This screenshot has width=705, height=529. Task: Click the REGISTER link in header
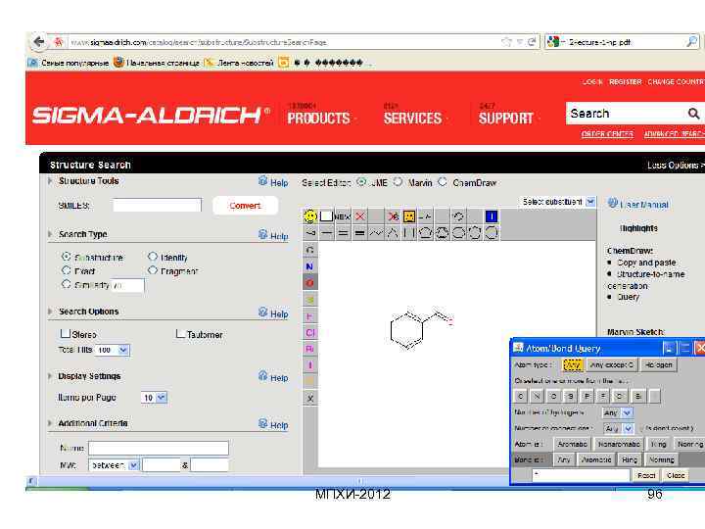[x=626, y=82]
